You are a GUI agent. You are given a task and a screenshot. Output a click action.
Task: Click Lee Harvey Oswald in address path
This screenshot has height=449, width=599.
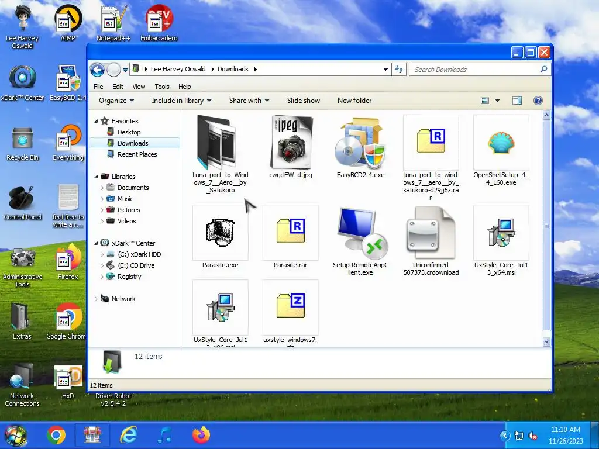pyautogui.click(x=178, y=69)
